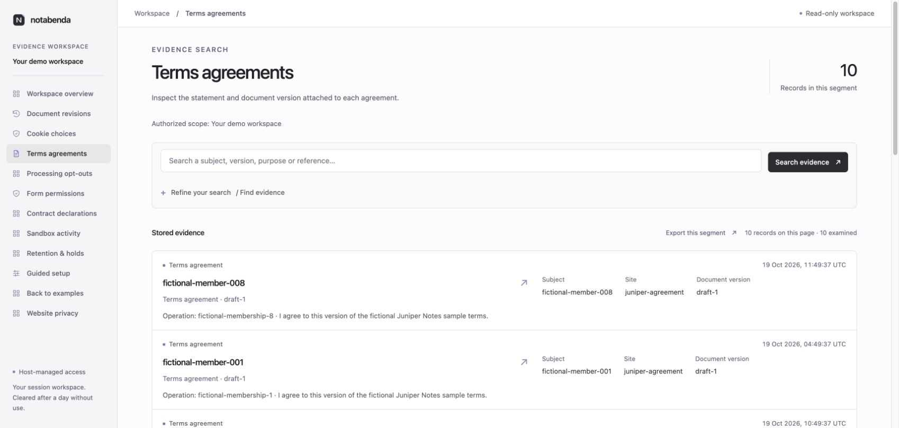The width and height of the screenshot is (899, 428).
Task: Open the fictional-member-008 record title
Action: point(204,283)
